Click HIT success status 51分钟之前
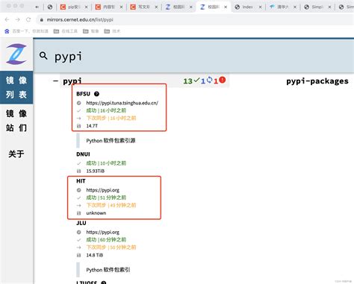 click(x=106, y=198)
